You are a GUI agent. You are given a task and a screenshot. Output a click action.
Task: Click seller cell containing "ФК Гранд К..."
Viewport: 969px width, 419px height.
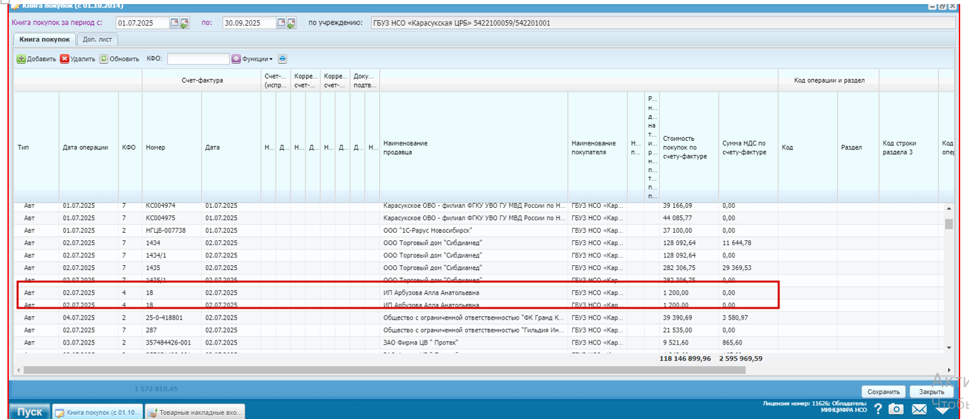point(473,317)
